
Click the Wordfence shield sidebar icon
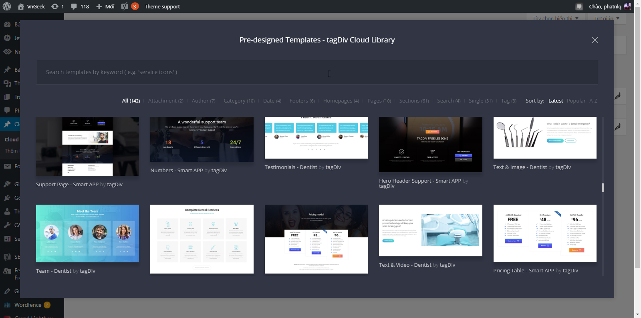pos(7,305)
